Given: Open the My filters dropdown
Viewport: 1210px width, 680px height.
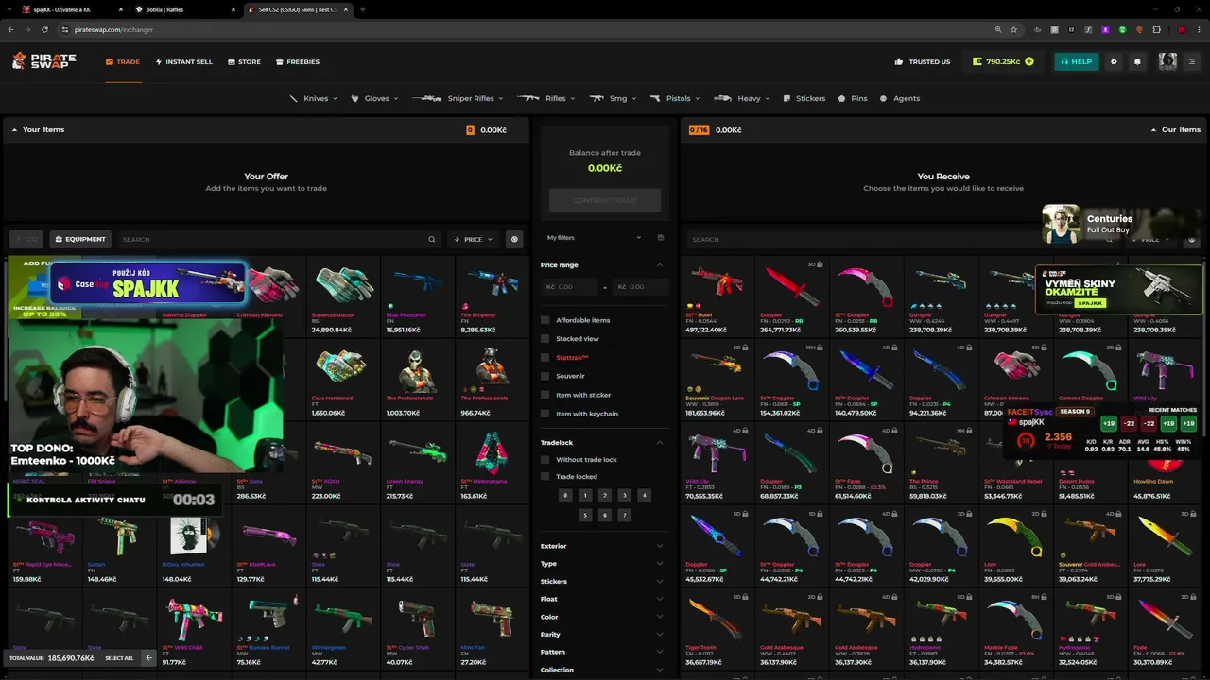Looking at the screenshot, I should click(595, 238).
